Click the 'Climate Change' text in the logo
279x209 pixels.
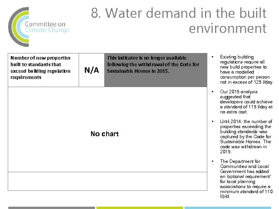47,30
